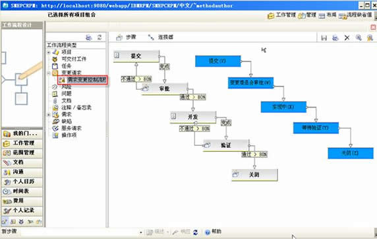The width and height of the screenshot is (377, 239).
Task: Select the 连接器 connector tool
Action: (161, 37)
